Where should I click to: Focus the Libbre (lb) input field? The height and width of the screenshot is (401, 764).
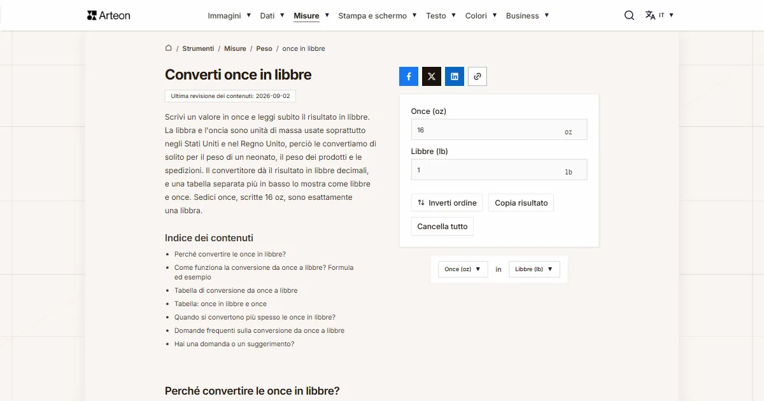point(499,170)
